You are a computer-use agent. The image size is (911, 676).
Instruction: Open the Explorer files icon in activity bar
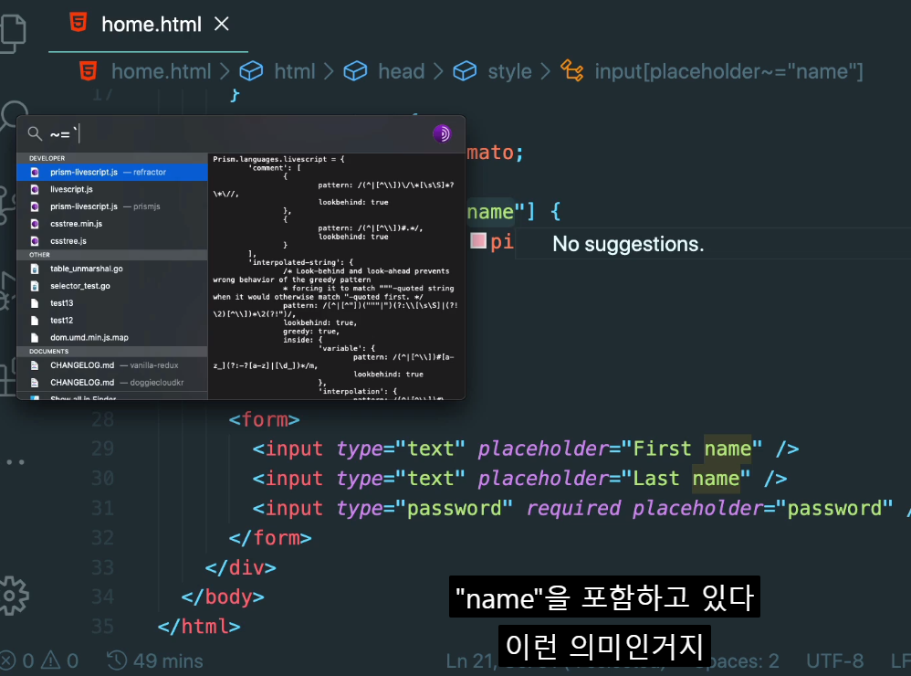click(x=13, y=33)
